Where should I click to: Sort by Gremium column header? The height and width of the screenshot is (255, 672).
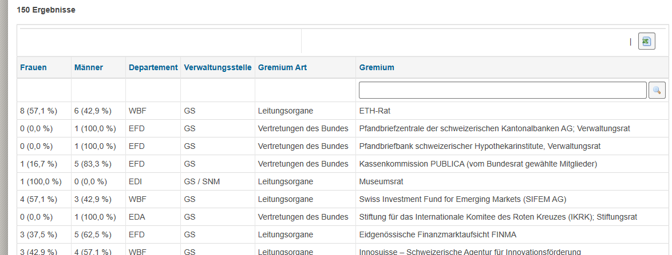(377, 67)
